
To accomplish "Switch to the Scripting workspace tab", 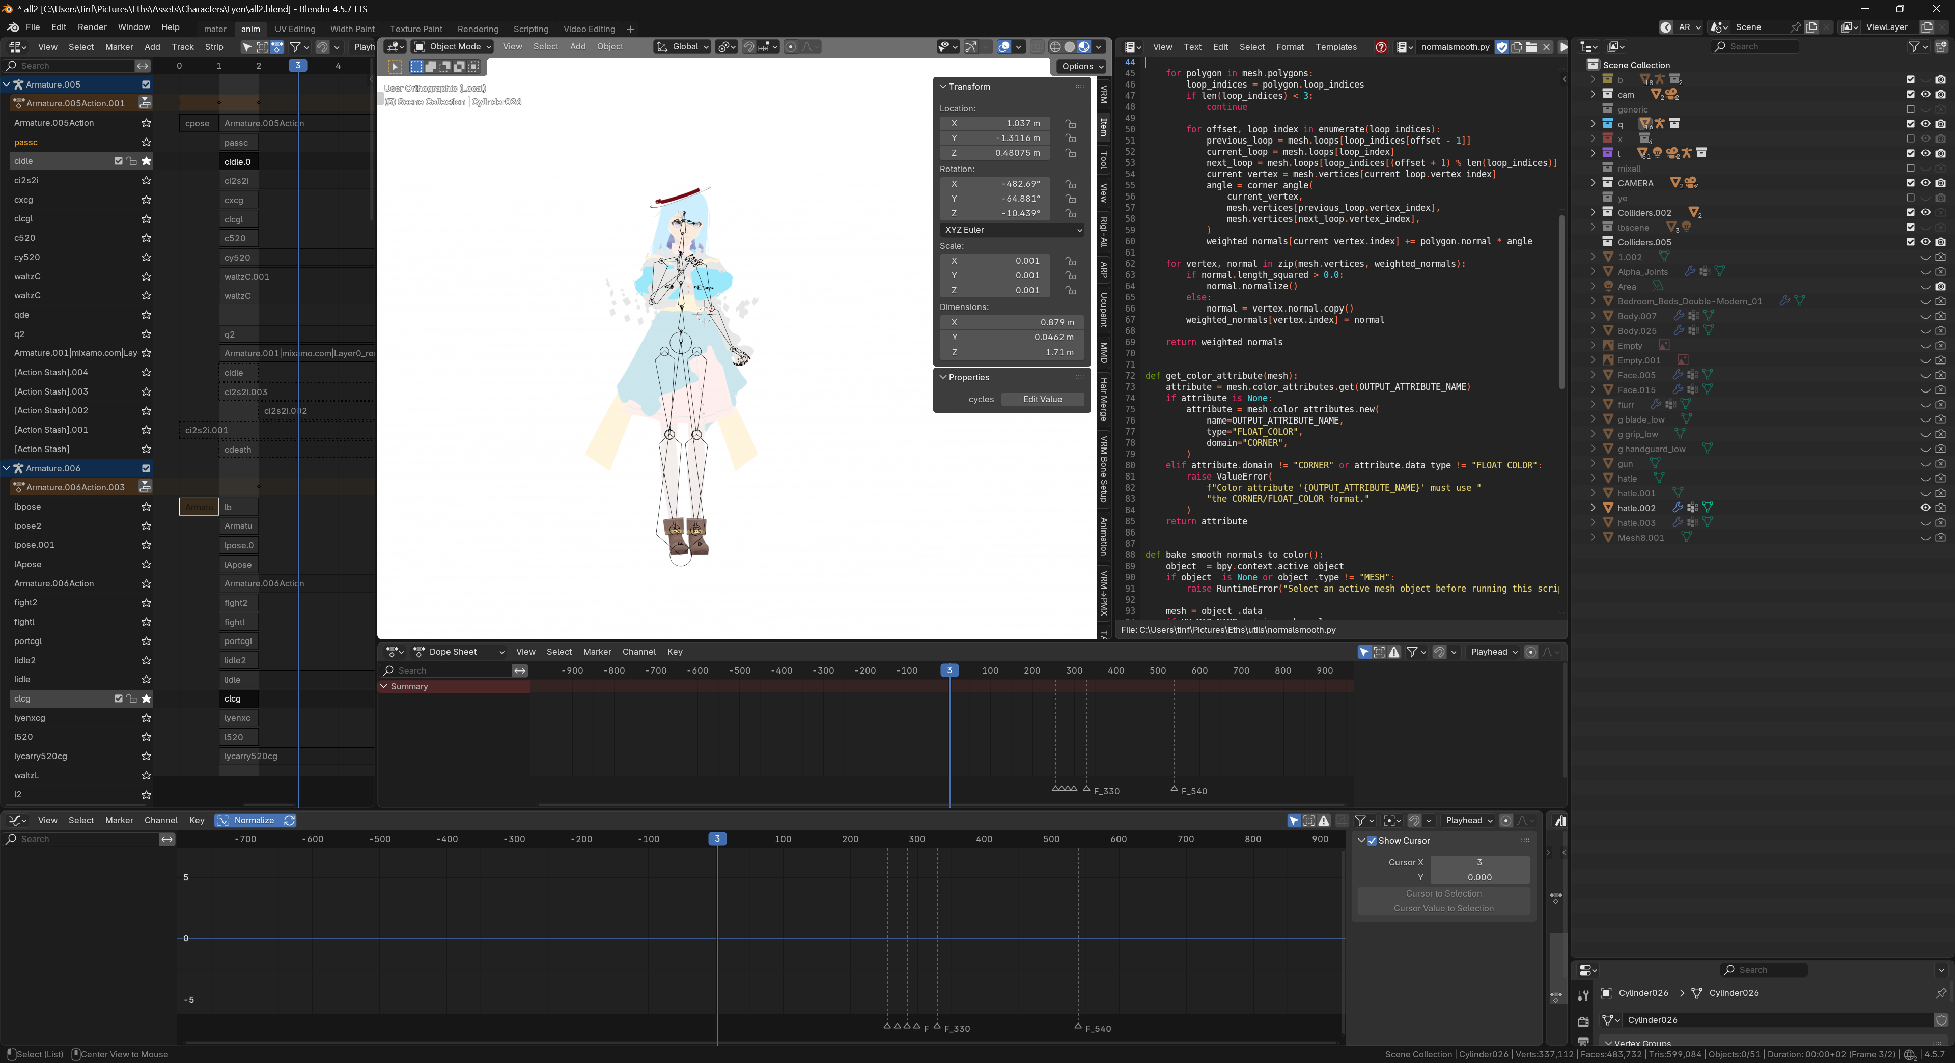I will (530, 29).
